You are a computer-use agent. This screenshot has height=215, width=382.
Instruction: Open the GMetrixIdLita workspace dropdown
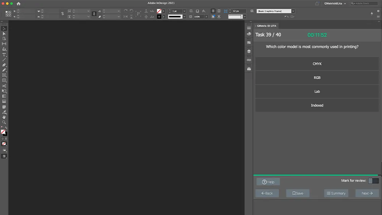pos(335,3)
